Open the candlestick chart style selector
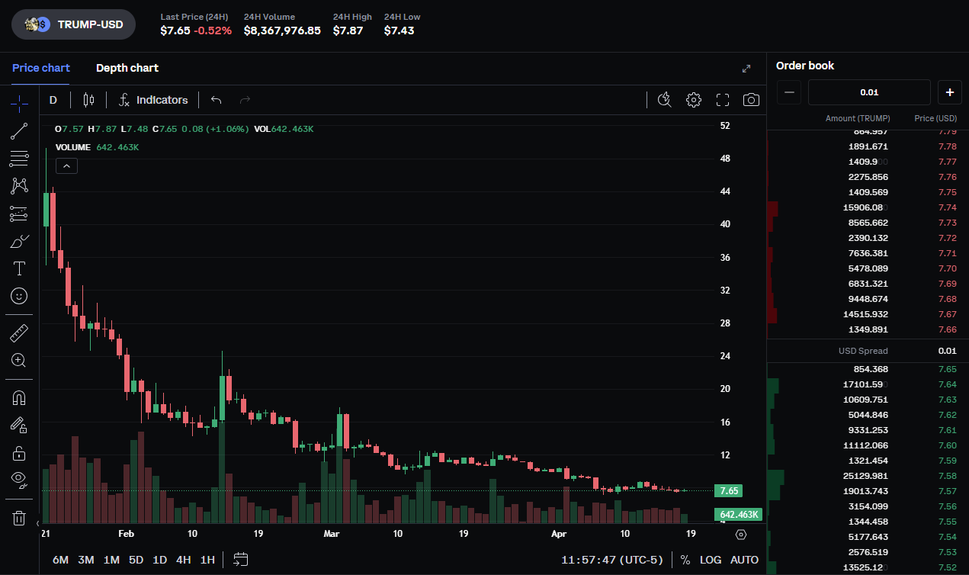The height and width of the screenshot is (575, 969). (x=88, y=100)
